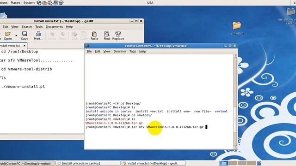Image resolution: width=296 pixels, height=166 pixels.
Task: Click terminal scrollbar down arrow
Action: click(235, 147)
